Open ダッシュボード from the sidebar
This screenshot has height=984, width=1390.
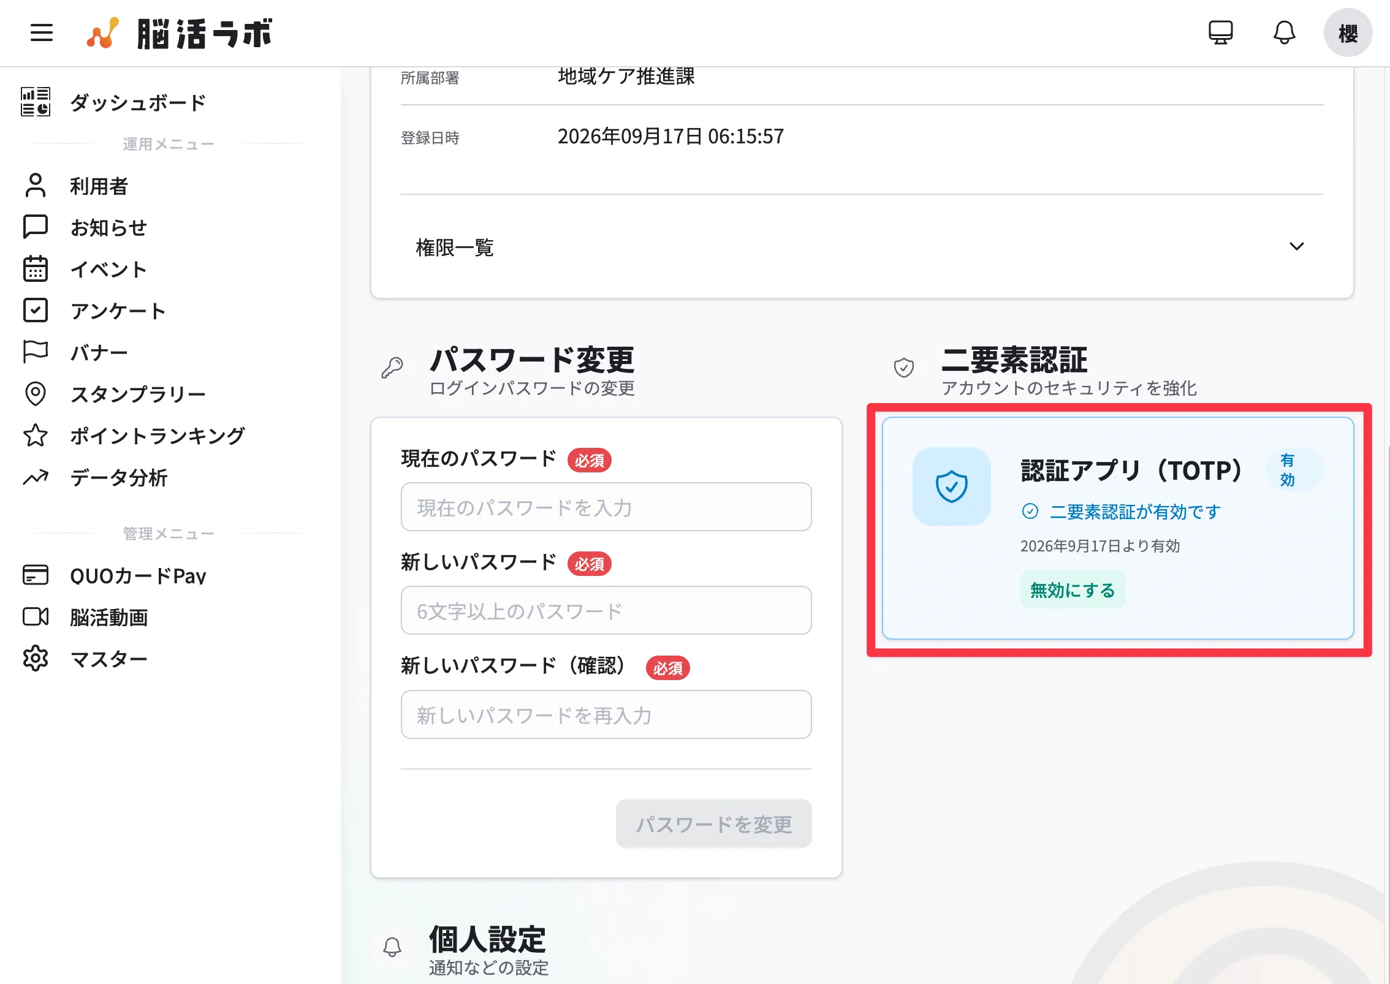(138, 102)
